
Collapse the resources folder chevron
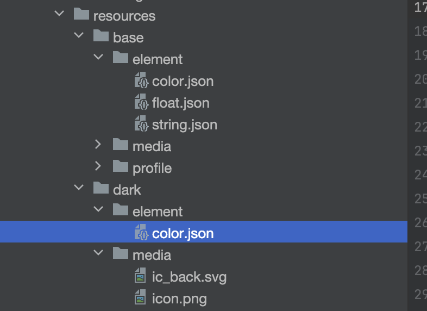59,14
